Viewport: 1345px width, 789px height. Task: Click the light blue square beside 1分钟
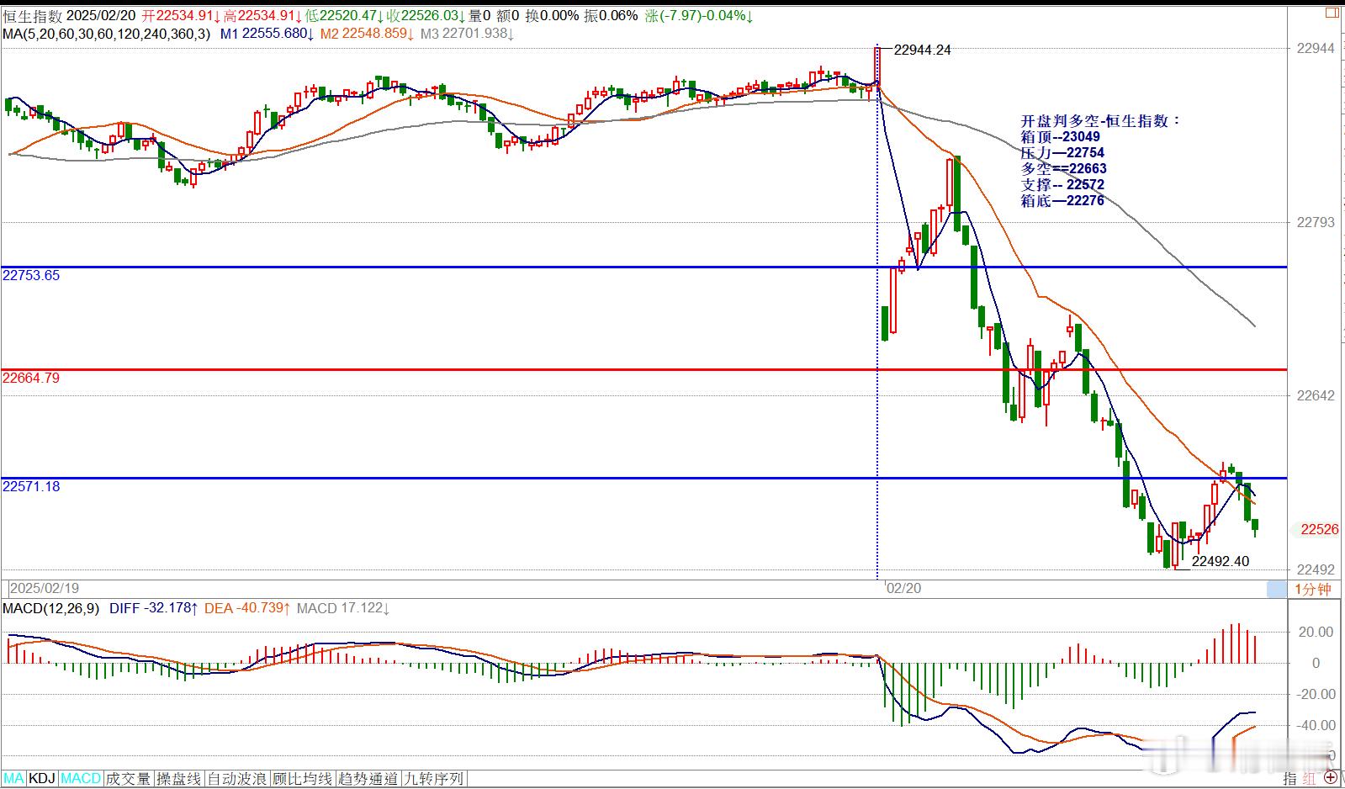[x=1277, y=589]
